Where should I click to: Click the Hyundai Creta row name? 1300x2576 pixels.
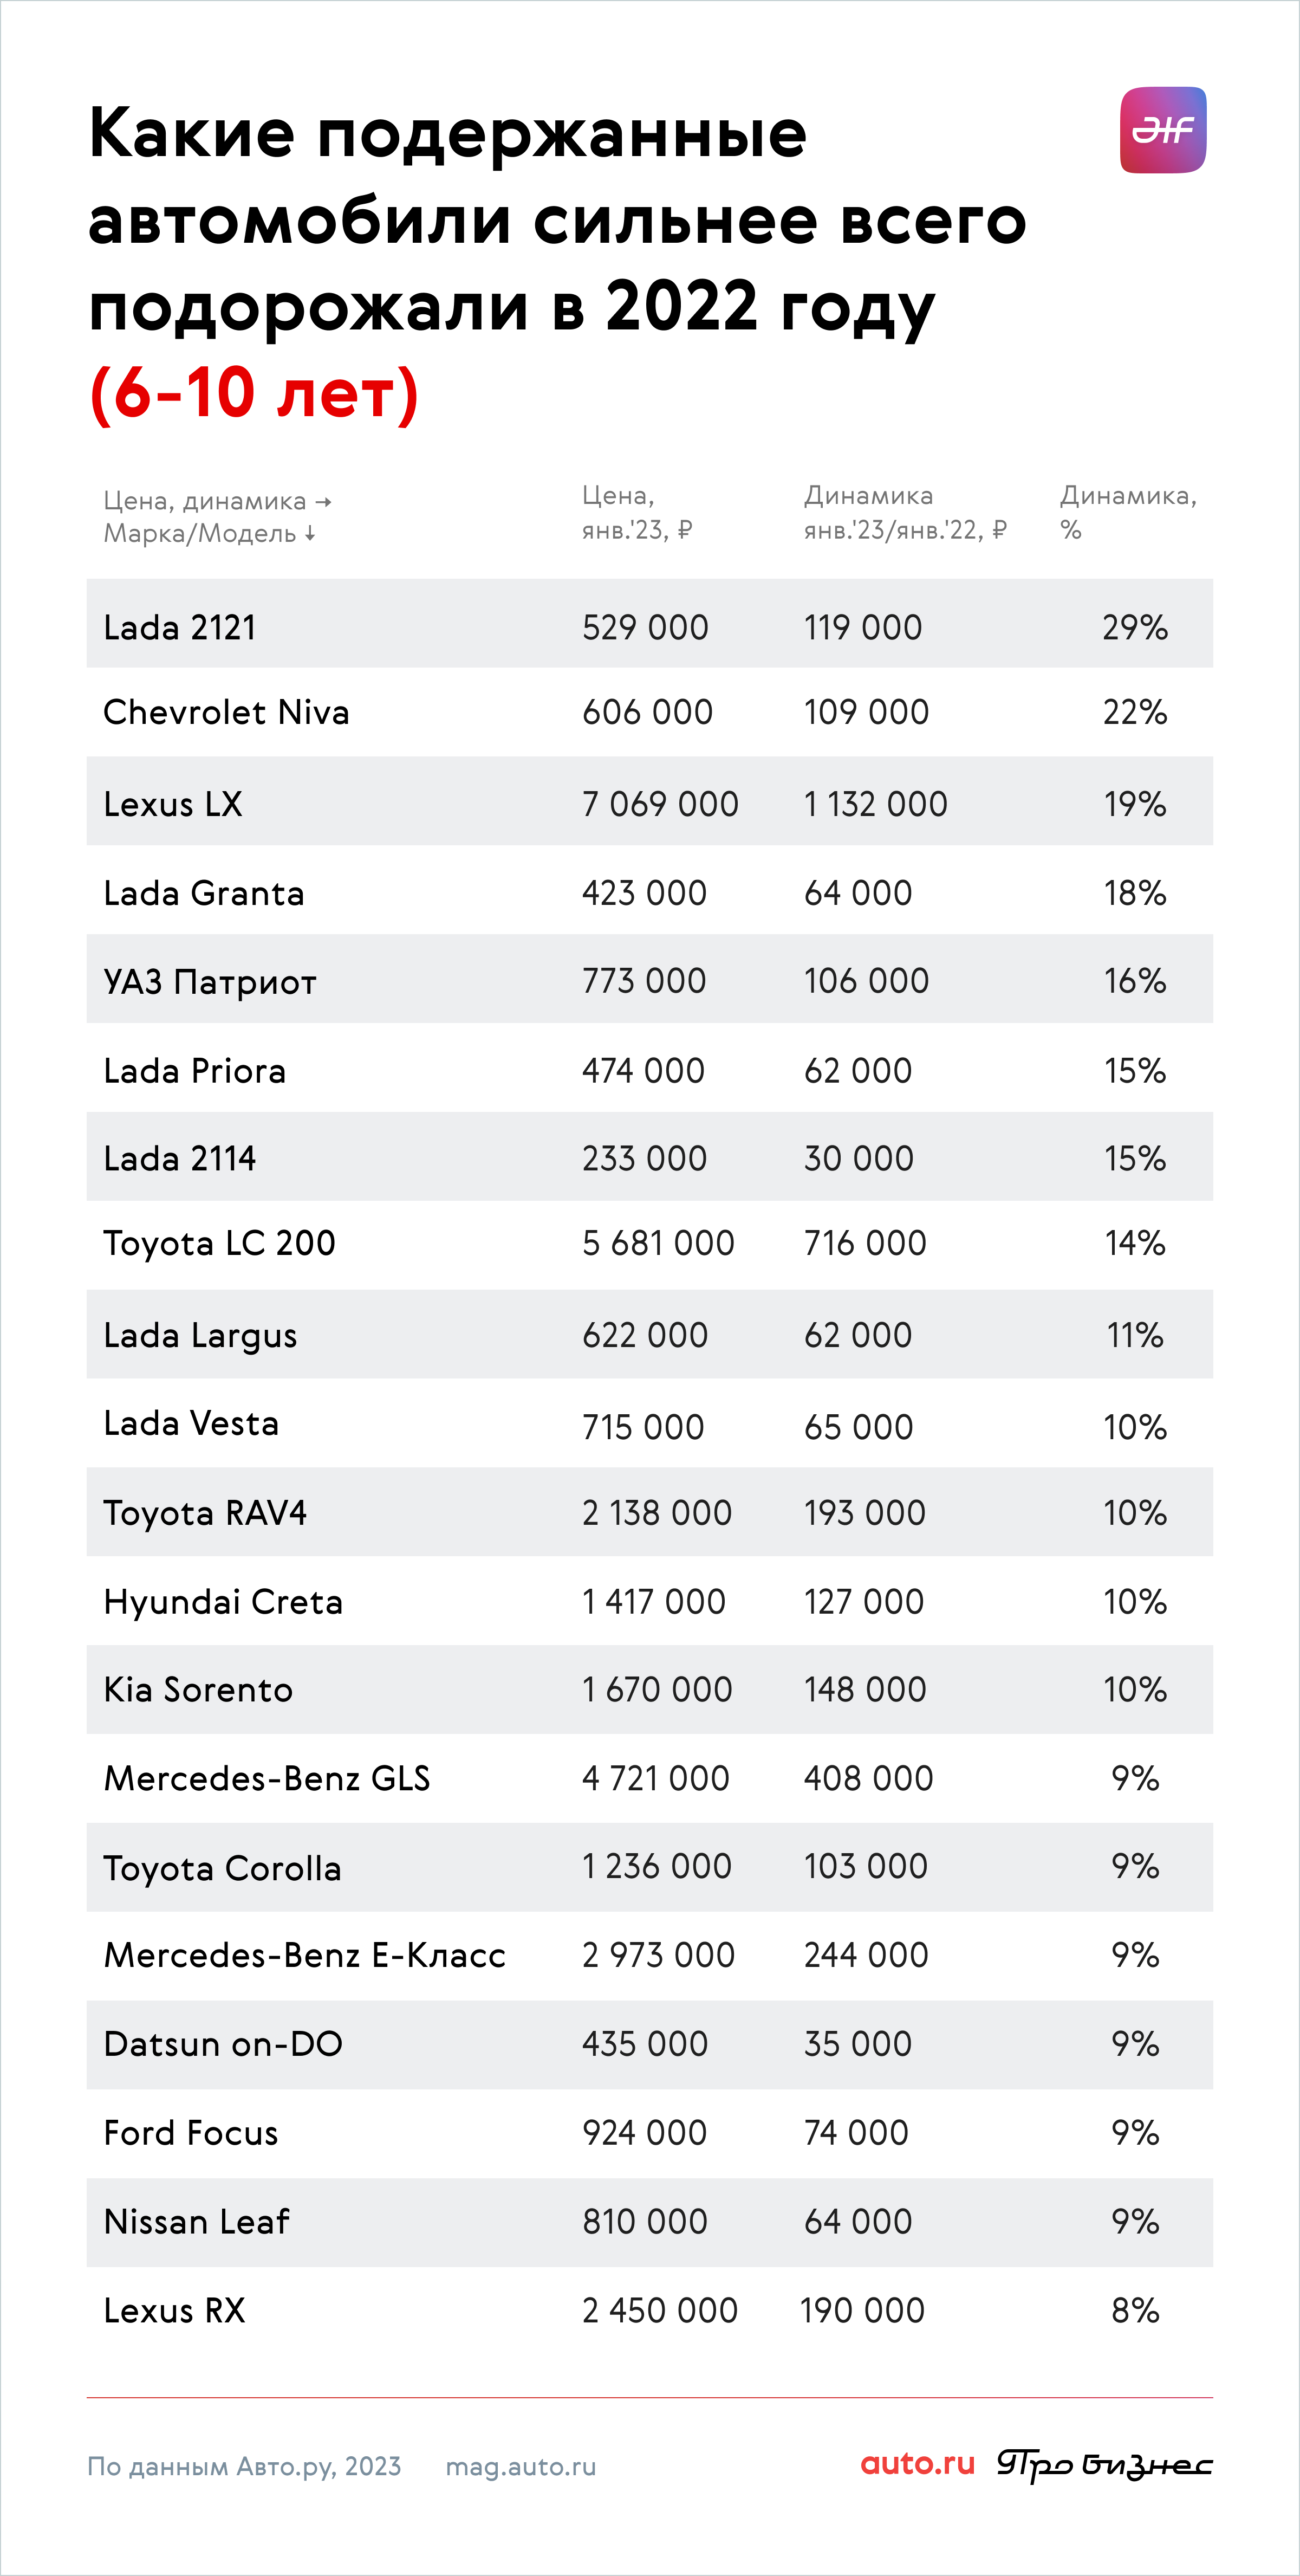pos(223,1602)
